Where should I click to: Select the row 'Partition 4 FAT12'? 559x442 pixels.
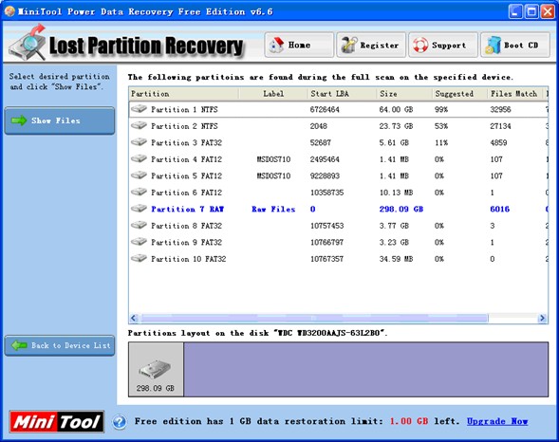(x=339, y=158)
